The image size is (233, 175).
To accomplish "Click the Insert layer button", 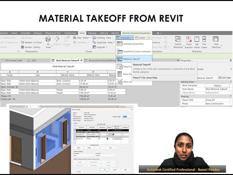I will [79, 148].
